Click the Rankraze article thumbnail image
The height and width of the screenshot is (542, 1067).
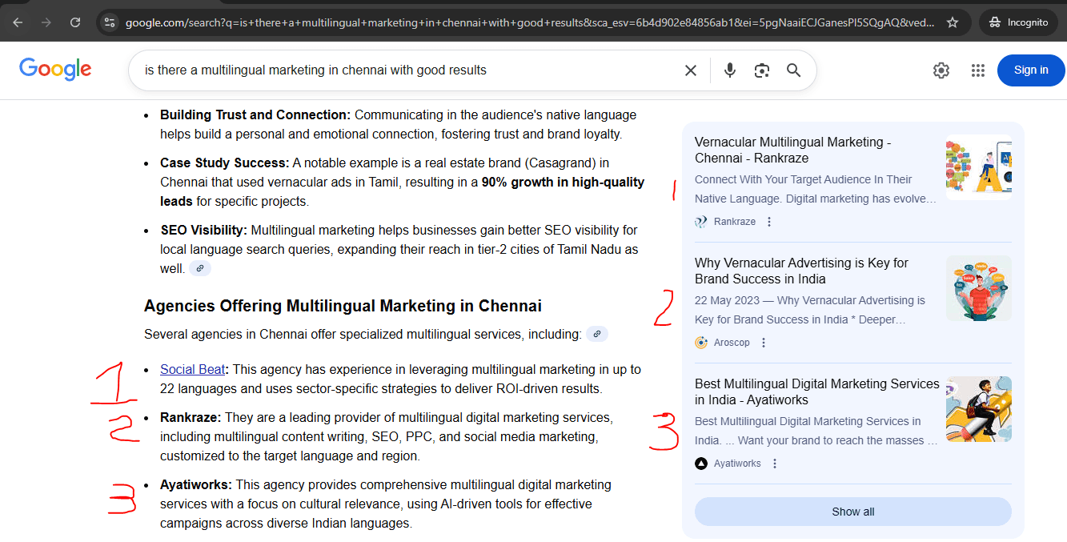978,168
